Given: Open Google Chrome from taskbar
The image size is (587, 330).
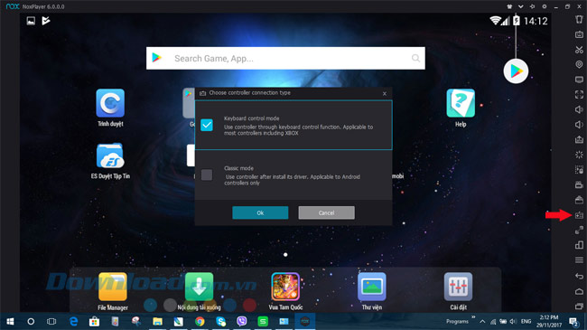Looking at the screenshot, I should click(x=200, y=321).
